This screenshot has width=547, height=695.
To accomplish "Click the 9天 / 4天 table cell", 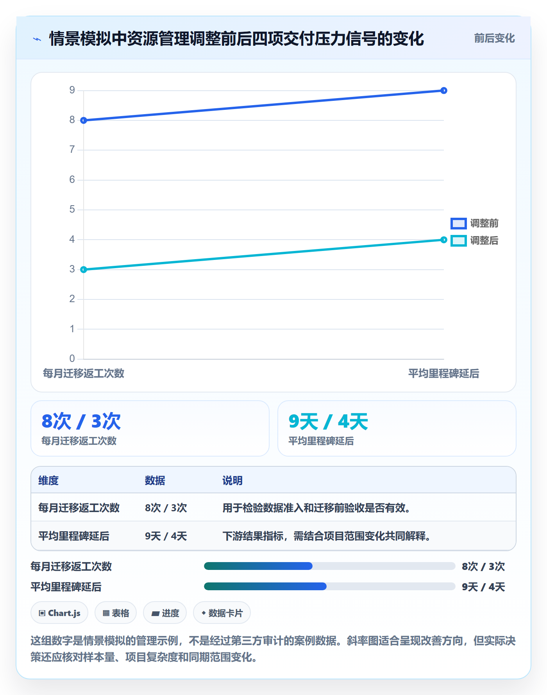I will (x=166, y=536).
